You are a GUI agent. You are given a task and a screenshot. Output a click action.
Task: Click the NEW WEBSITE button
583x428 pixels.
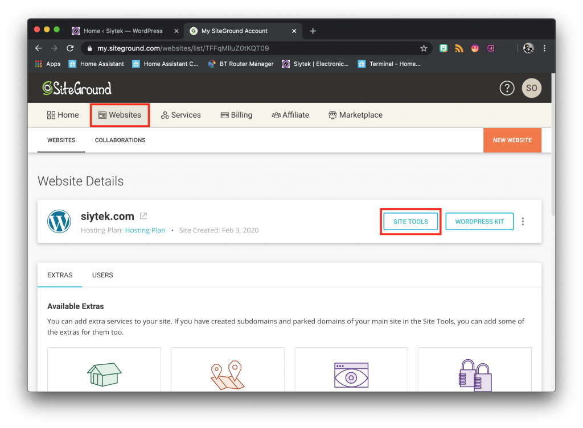tap(512, 140)
